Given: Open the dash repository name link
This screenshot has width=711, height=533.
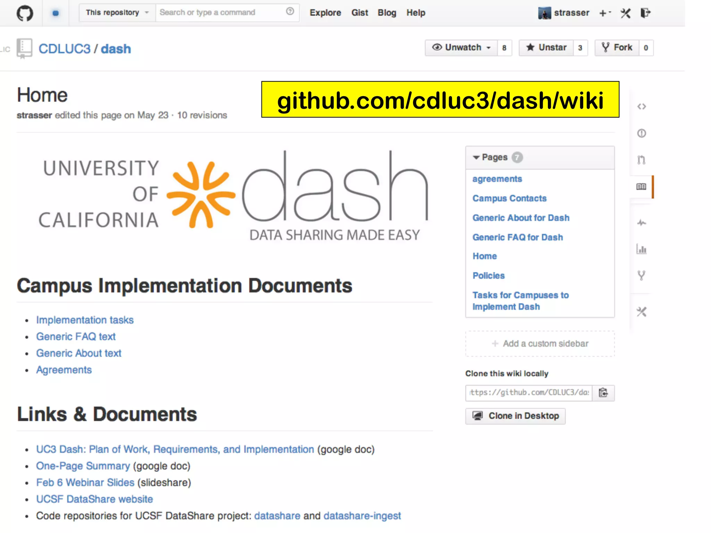Looking at the screenshot, I should pos(116,49).
